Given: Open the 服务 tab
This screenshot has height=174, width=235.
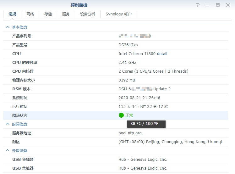Looking at the screenshot, I should 66,14.
